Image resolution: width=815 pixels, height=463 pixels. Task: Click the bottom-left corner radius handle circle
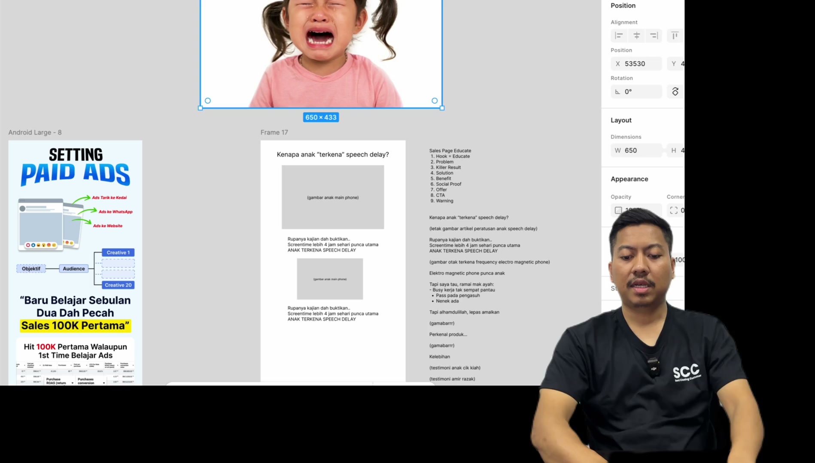[208, 101]
